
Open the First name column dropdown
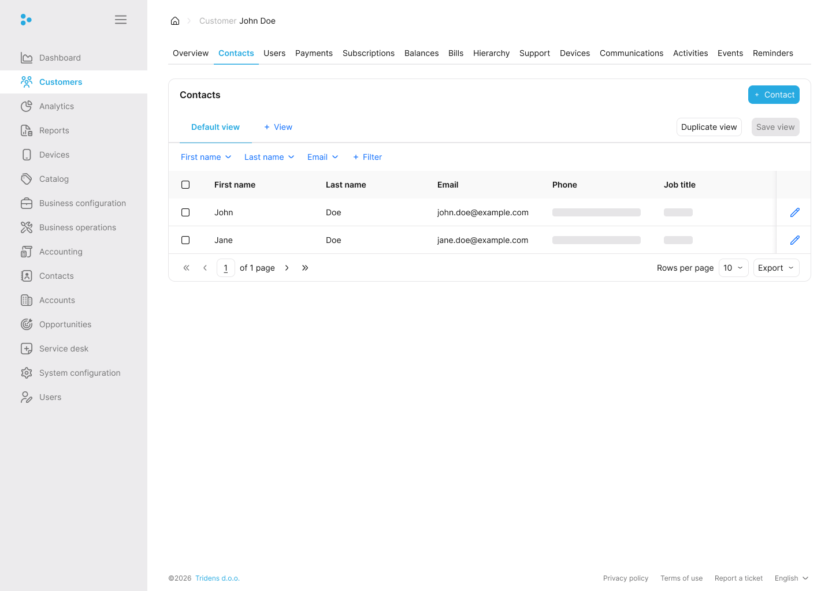206,157
